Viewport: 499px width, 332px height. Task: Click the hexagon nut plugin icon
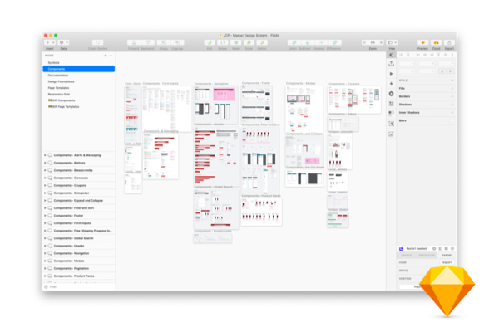tap(392, 94)
